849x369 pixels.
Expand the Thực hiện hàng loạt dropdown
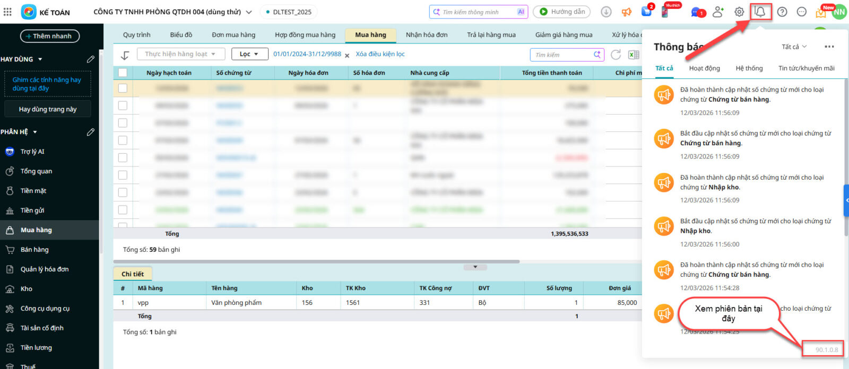180,54
